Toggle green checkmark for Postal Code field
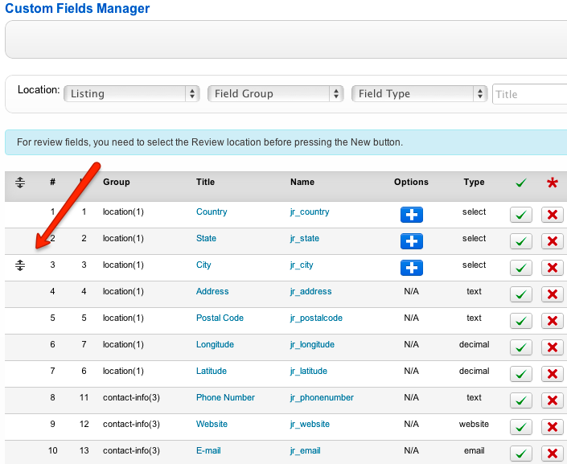Viewport: 567px width, 464px height. click(x=520, y=321)
